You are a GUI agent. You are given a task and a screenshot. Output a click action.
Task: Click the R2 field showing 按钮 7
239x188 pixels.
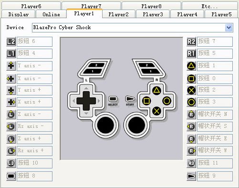click(x=215, y=42)
